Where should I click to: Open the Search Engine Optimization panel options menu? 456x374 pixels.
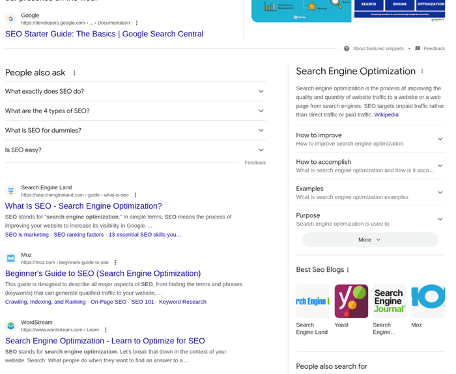pos(422,72)
